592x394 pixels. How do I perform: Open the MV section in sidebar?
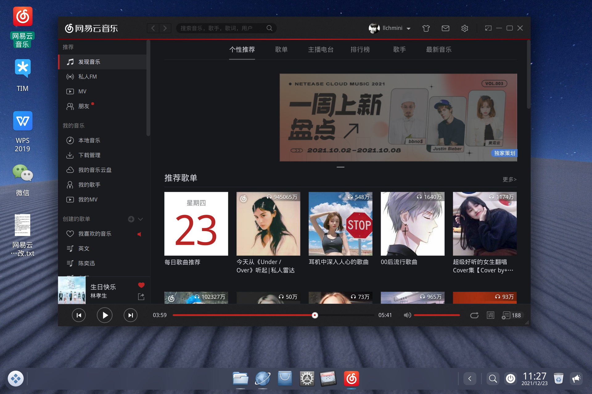pyautogui.click(x=83, y=91)
